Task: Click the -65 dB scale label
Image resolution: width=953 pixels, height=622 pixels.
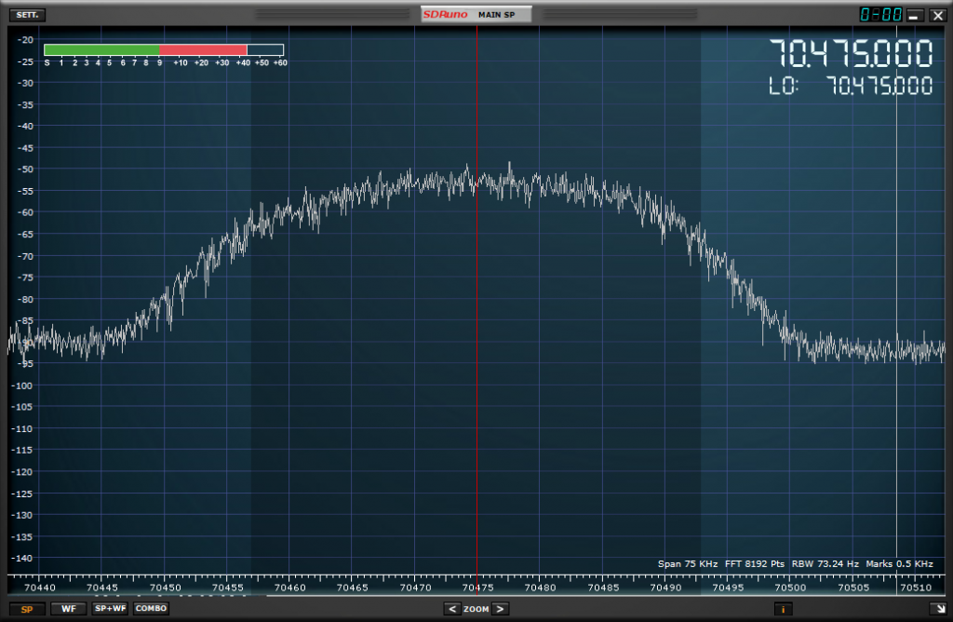Action: (x=24, y=234)
